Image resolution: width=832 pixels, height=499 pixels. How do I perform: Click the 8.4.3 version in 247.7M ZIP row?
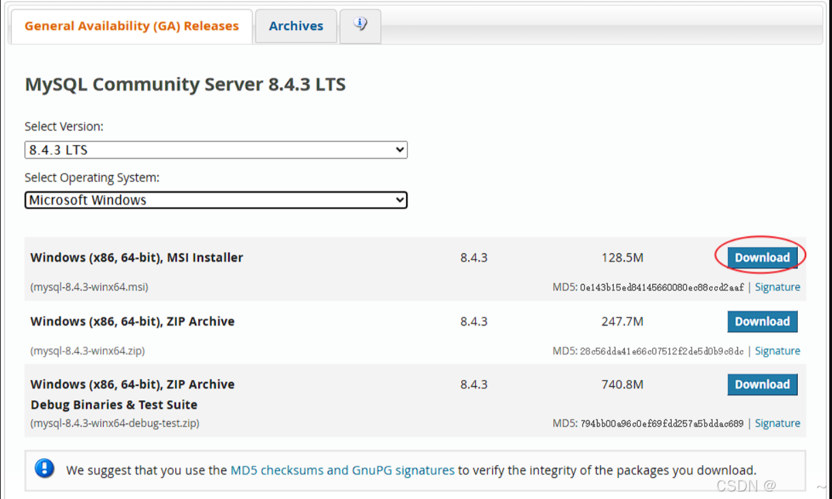pos(474,321)
